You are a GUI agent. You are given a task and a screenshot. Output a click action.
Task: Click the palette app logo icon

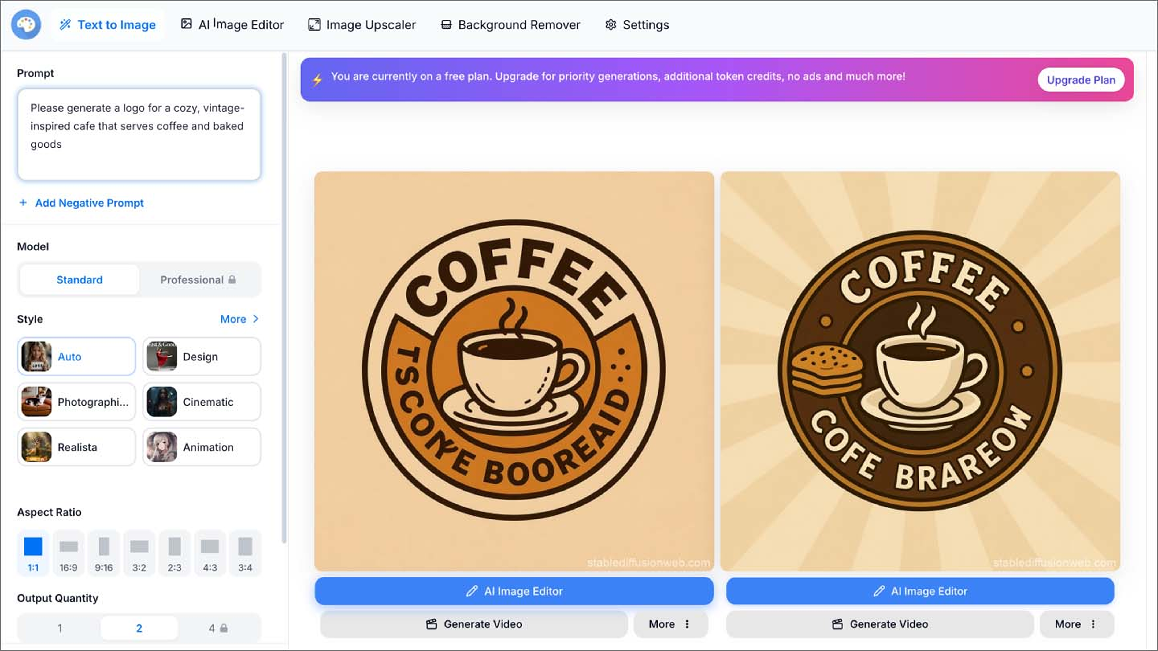tap(26, 25)
